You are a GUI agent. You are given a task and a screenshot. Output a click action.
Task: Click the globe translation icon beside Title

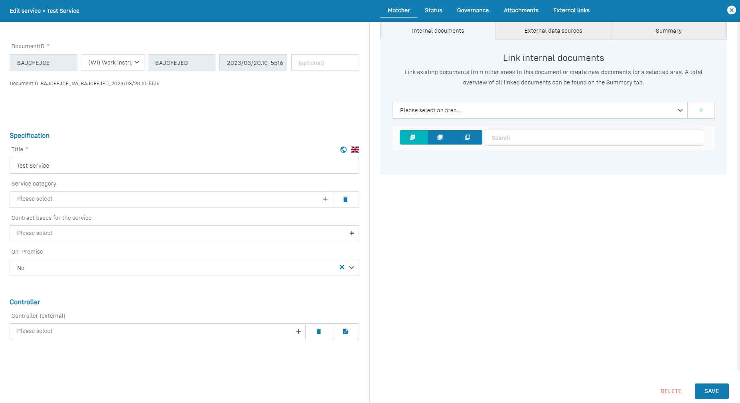[343, 150]
